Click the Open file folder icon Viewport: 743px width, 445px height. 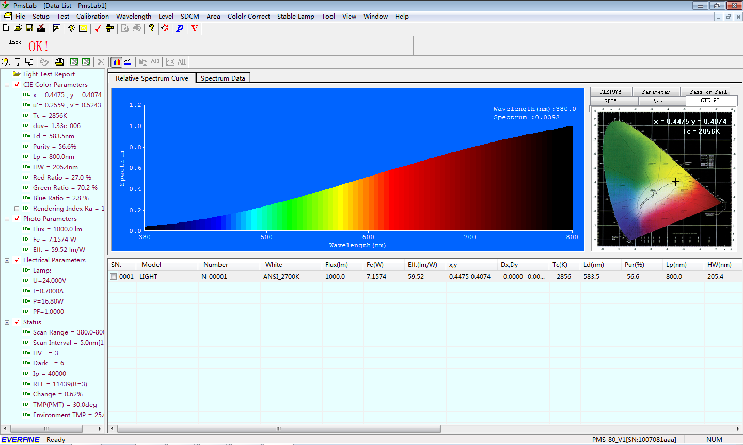[x=18, y=28]
